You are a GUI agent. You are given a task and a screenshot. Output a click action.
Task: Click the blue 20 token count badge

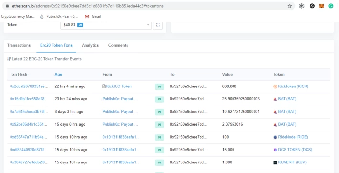80,25
